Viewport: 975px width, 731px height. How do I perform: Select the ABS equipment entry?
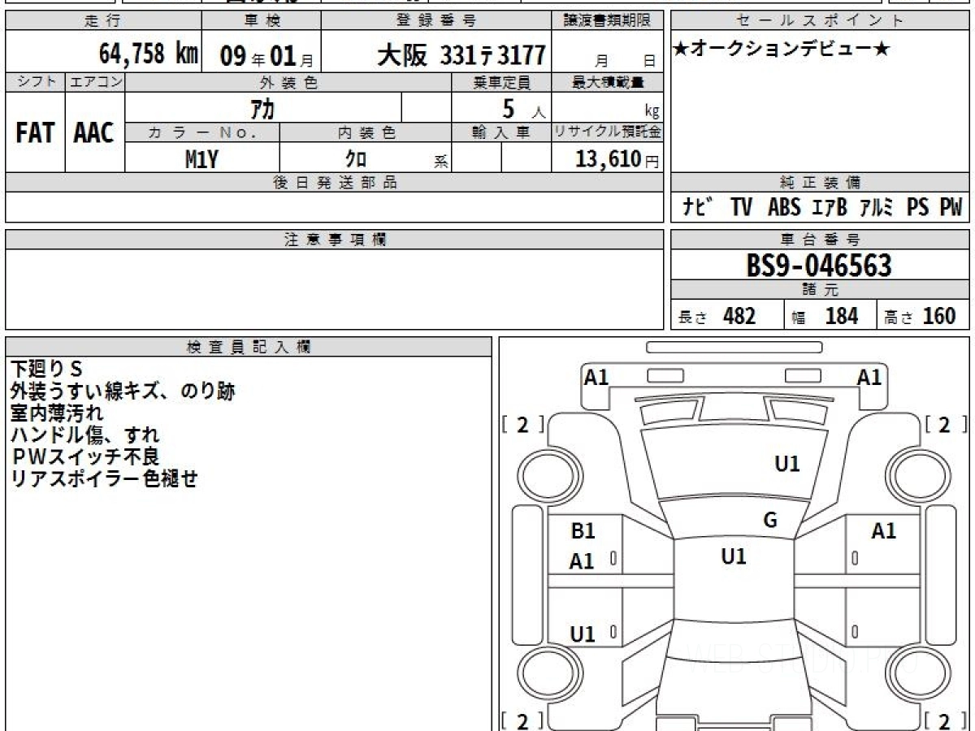click(783, 208)
